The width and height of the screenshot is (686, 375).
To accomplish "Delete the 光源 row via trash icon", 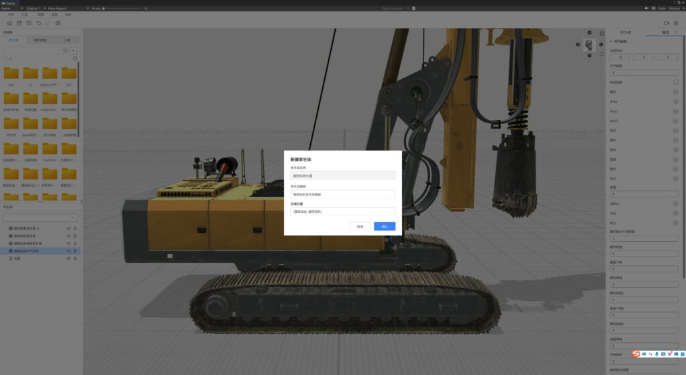I will (75, 258).
